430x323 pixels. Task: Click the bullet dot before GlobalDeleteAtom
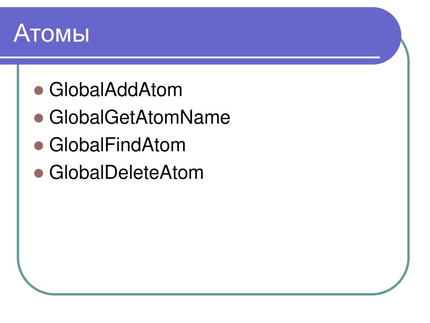coord(39,173)
